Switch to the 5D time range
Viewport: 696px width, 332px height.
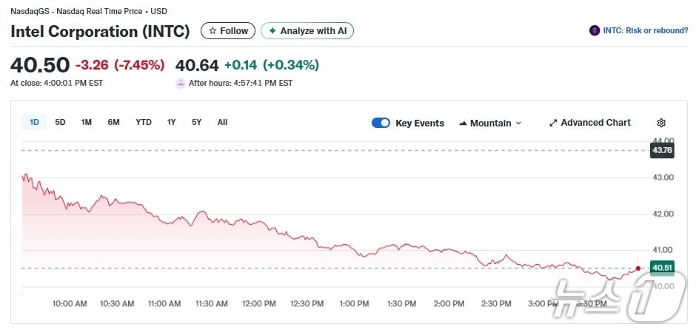click(x=60, y=122)
